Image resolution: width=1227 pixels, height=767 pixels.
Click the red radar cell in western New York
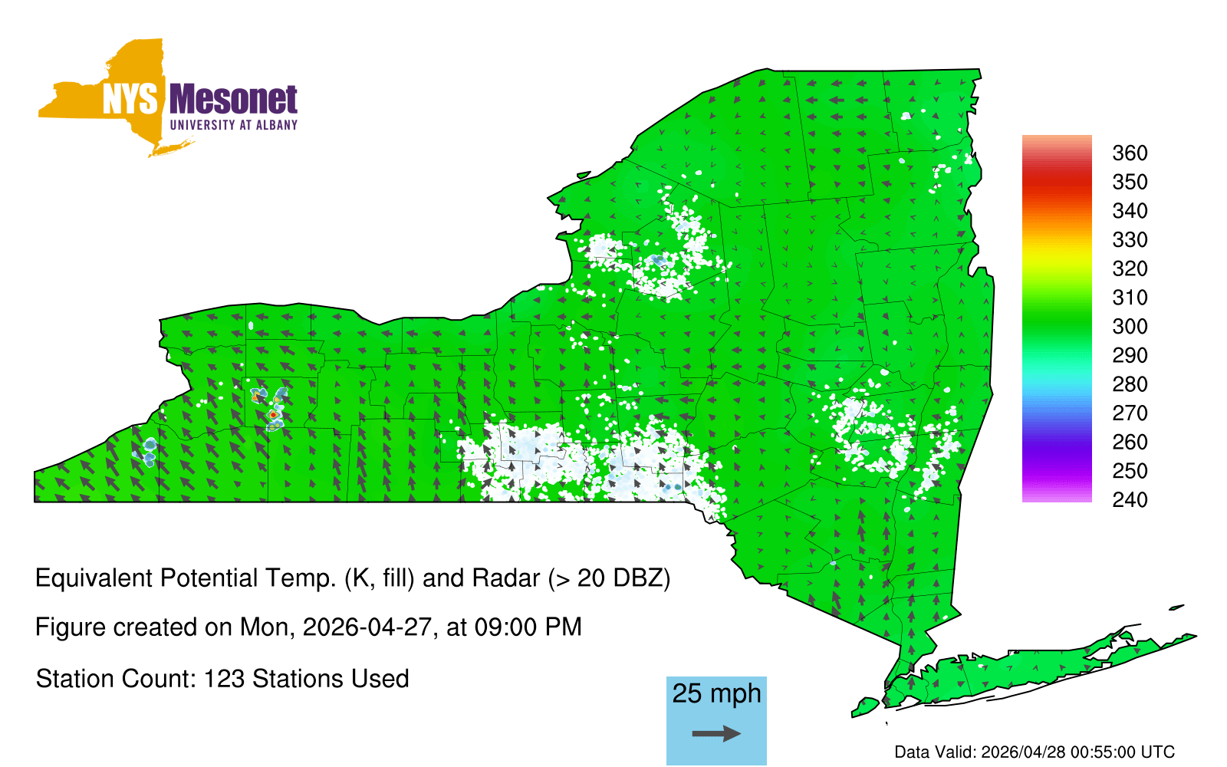[x=273, y=414]
